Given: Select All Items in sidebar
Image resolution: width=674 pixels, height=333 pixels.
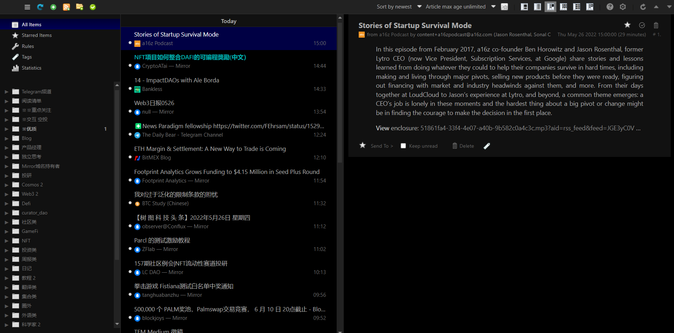Looking at the screenshot, I should (x=60, y=24).
